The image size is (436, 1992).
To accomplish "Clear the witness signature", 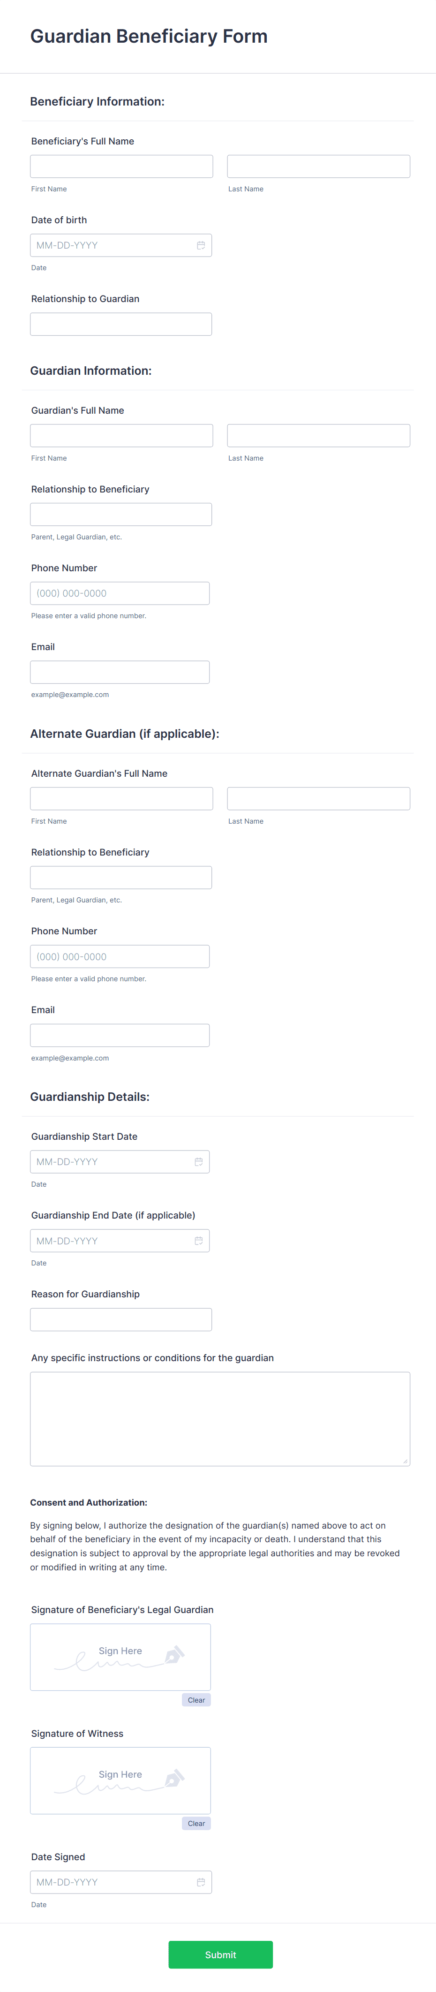I will point(195,1823).
